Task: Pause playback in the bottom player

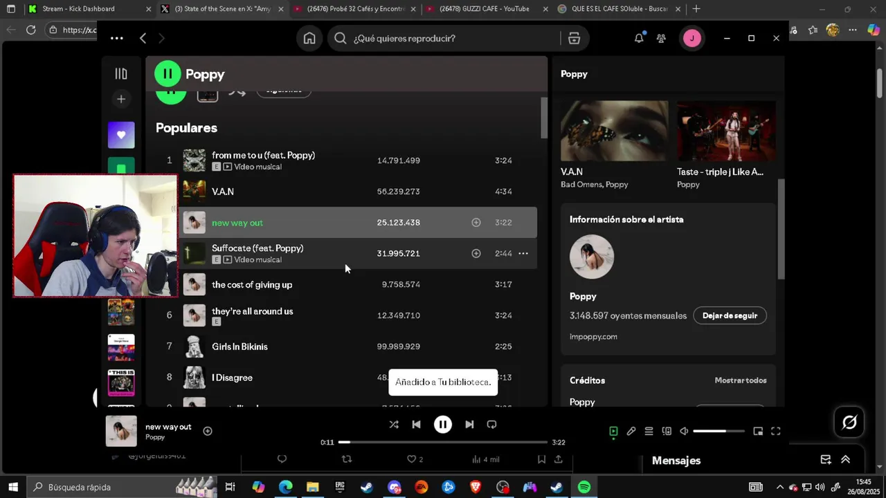Action: (x=443, y=425)
